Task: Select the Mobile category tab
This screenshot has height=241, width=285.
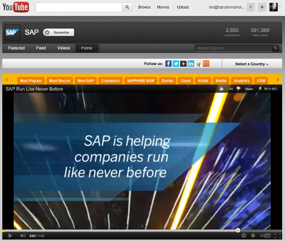Action: [221, 81]
